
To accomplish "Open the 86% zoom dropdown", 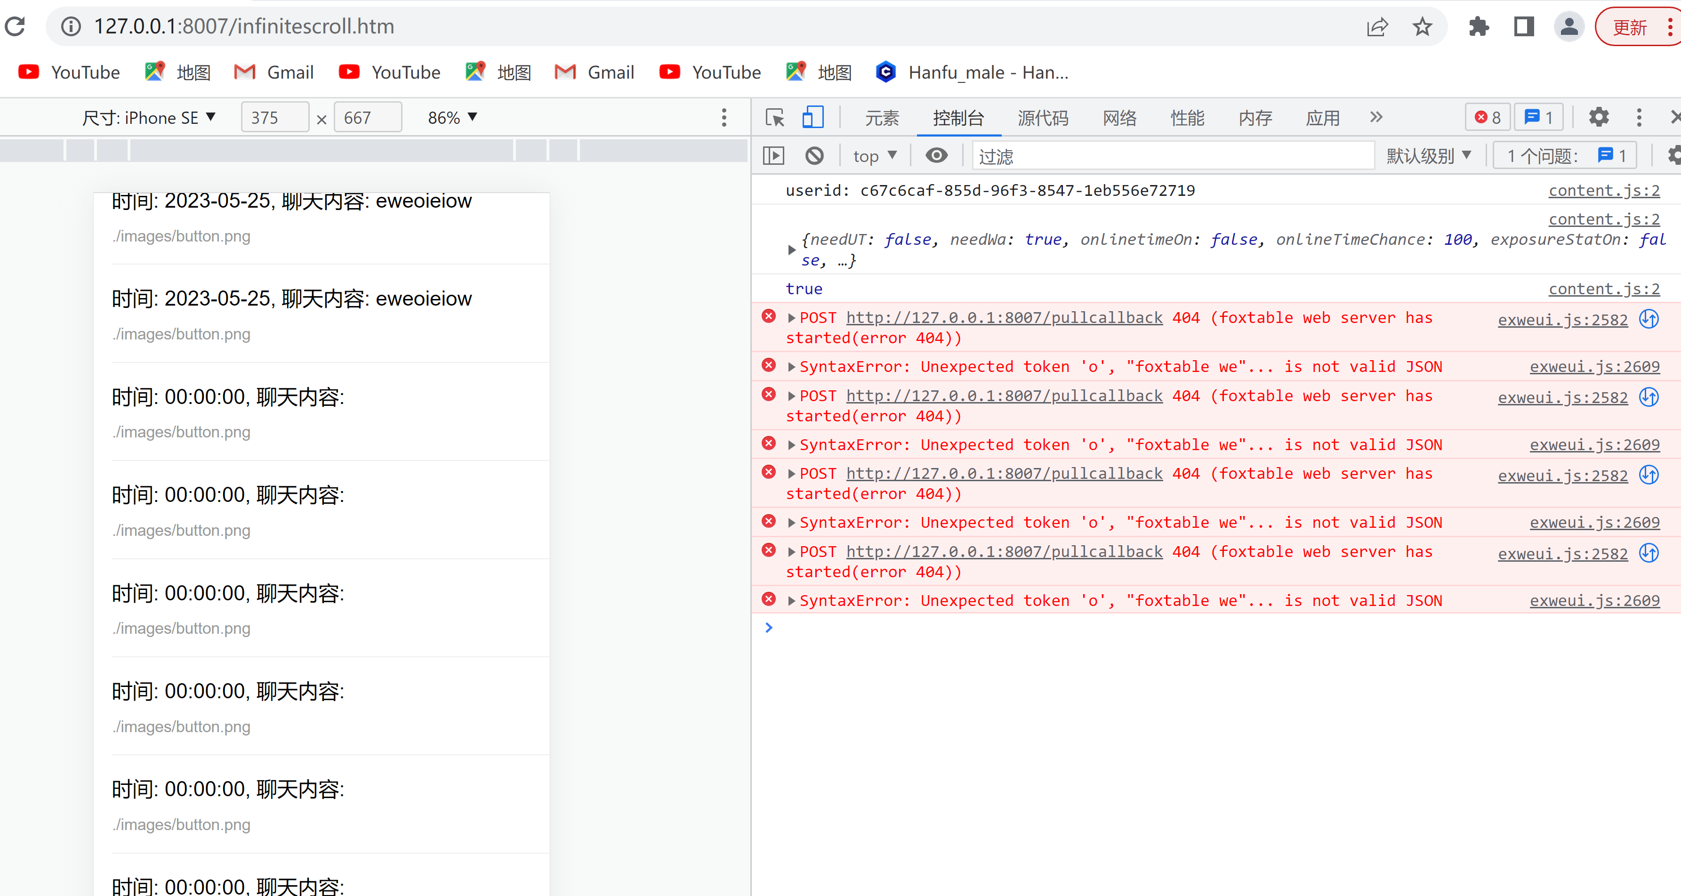I will [452, 117].
